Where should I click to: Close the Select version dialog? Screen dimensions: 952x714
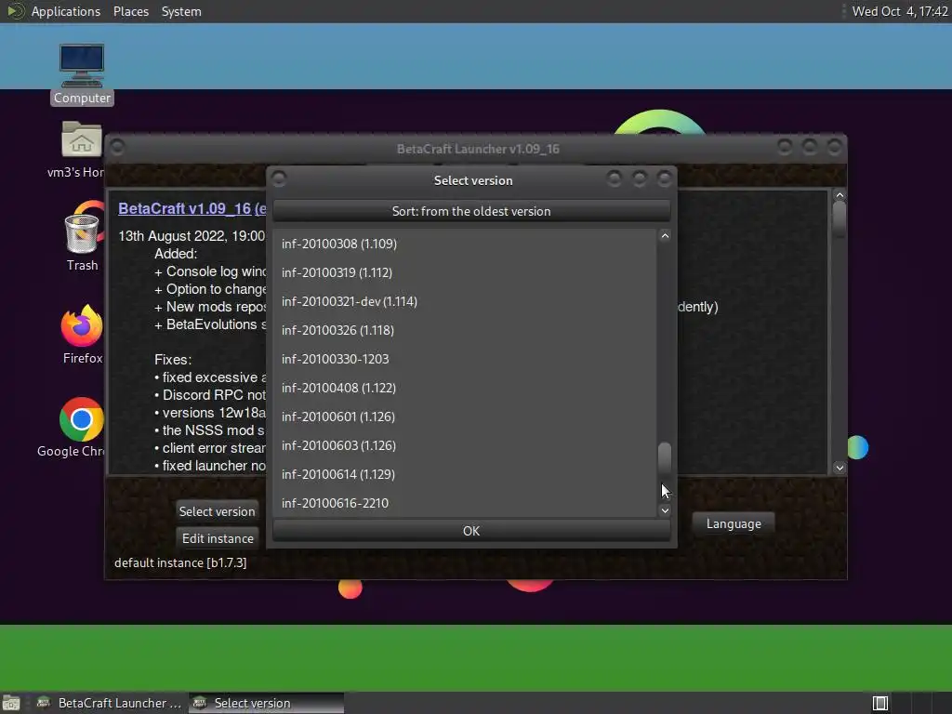pos(664,178)
